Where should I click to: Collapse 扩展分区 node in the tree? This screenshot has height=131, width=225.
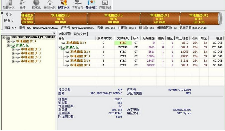click(8, 45)
